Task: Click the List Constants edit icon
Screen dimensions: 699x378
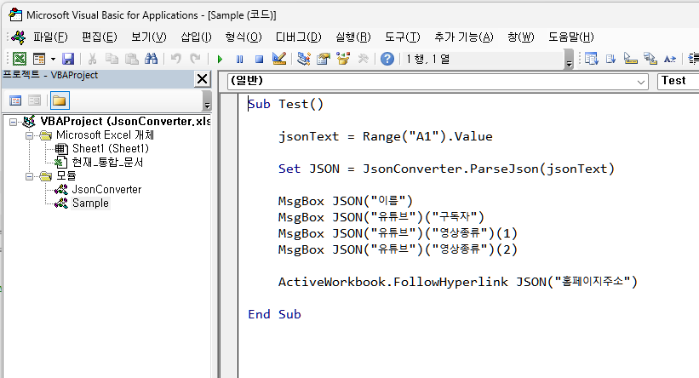Action: (610, 59)
